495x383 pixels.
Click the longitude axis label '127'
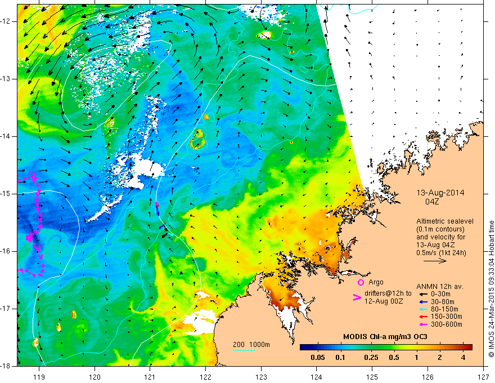(483, 377)
